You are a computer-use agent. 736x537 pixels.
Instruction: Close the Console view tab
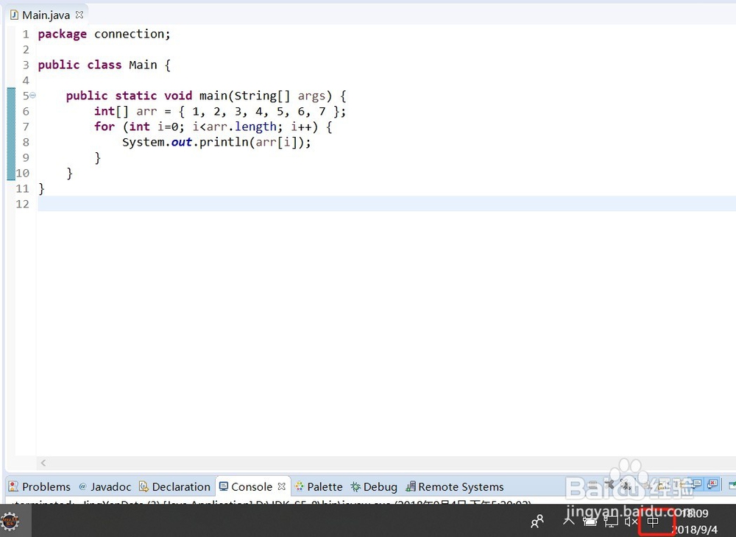pyautogui.click(x=282, y=486)
